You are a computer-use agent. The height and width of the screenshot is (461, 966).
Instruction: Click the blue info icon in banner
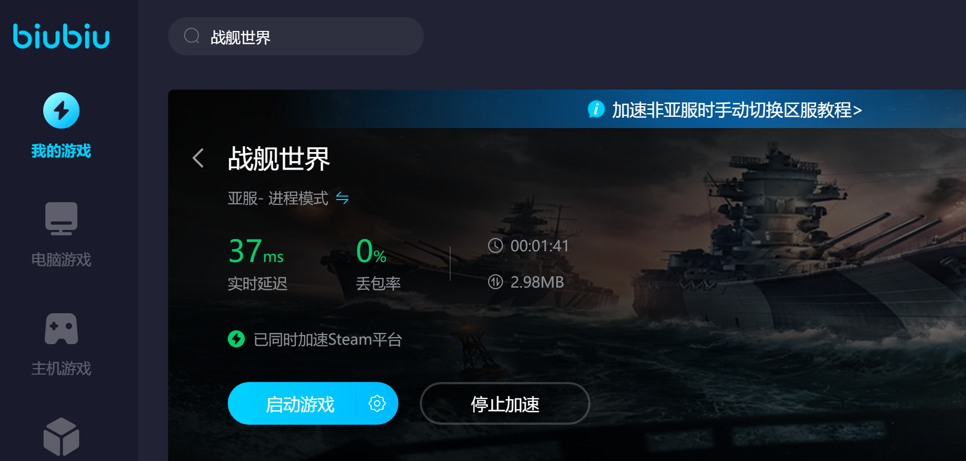(x=596, y=109)
